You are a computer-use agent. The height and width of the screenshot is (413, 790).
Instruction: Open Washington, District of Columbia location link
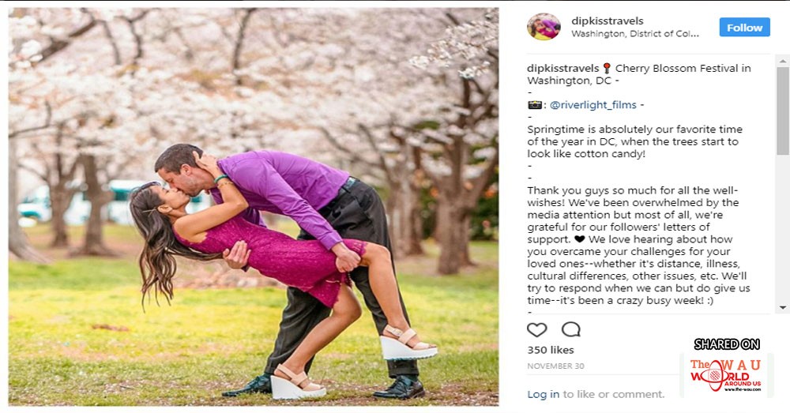point(635,34)
